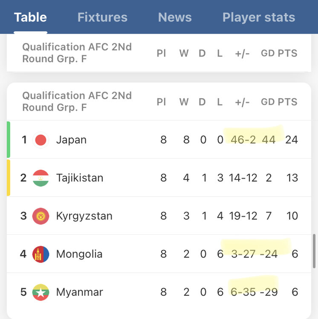The height and width of the screenshot is (319, 318).
Task: Switch to Player stats tab
Action: [x=259, y=17]
